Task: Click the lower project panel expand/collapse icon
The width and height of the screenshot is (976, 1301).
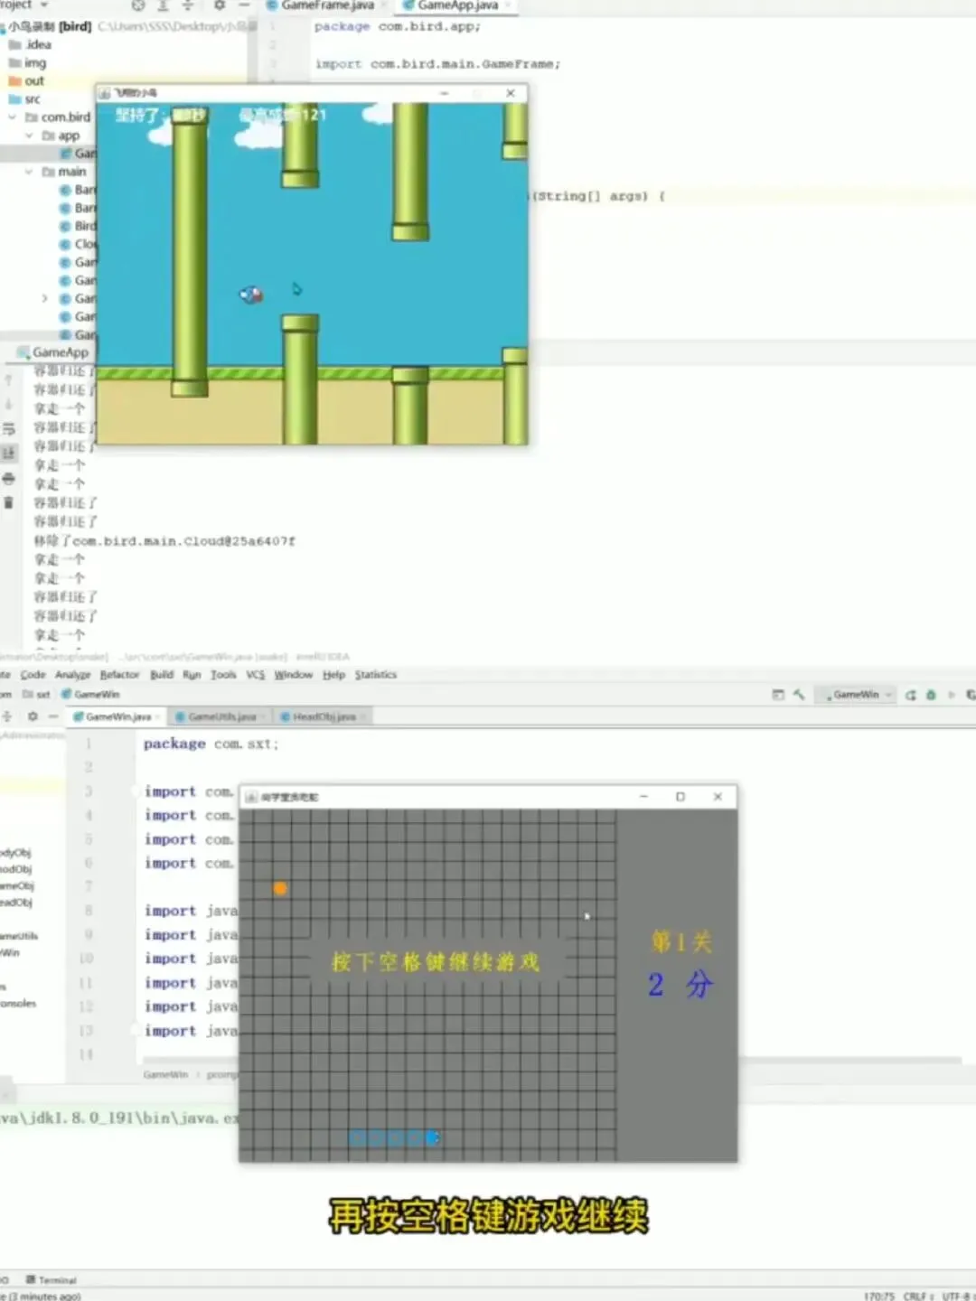Action: [7, 716]
